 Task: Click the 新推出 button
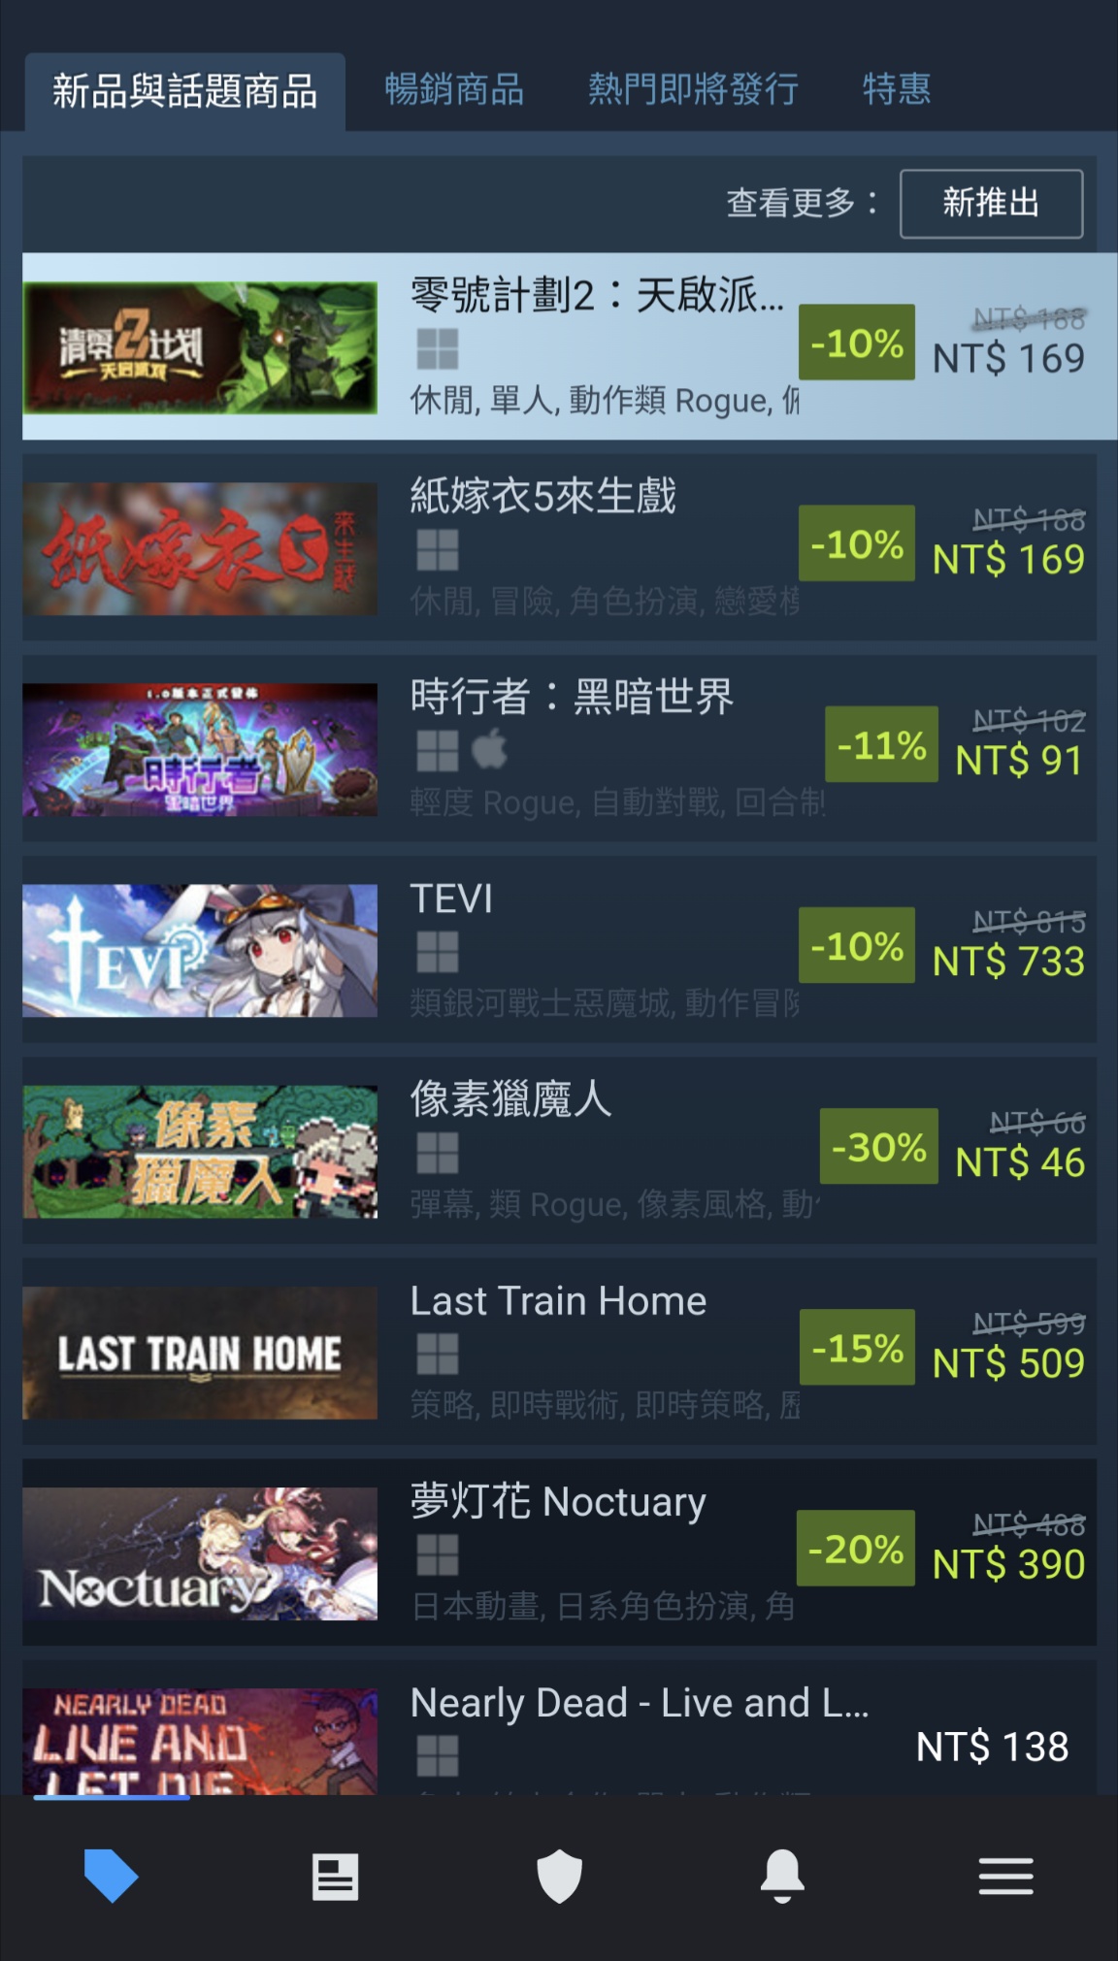click(992, 204)
